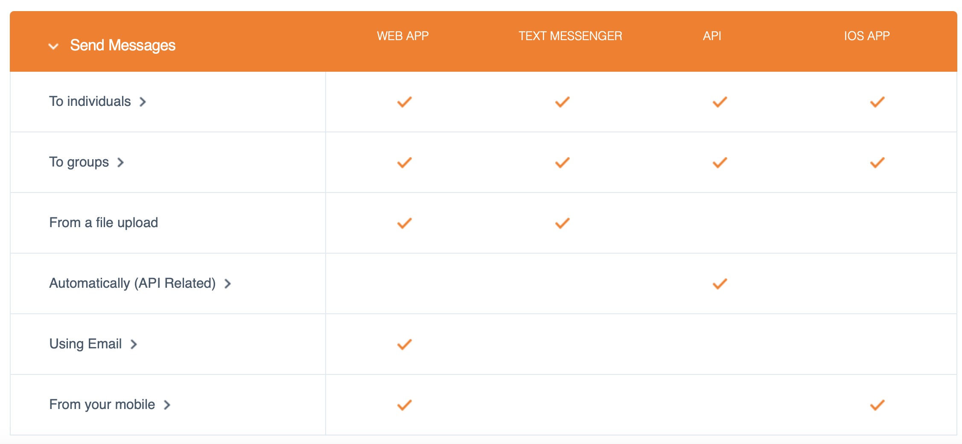Open the Using Email link
The height and width of the screenshot is (444, 962).
coord(85,344)
